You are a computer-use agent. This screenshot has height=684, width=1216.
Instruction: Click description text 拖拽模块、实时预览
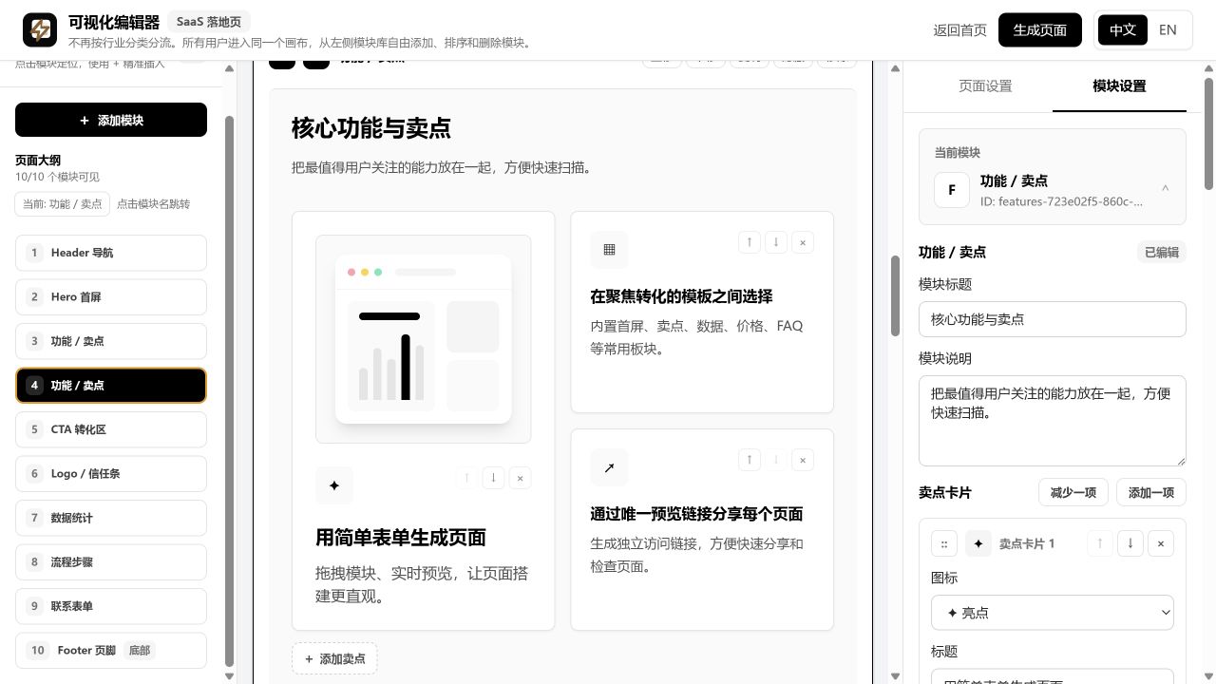(x=422, y=585)
